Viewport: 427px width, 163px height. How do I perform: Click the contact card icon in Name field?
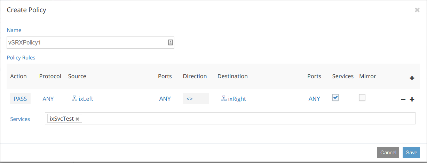(171, 42)
